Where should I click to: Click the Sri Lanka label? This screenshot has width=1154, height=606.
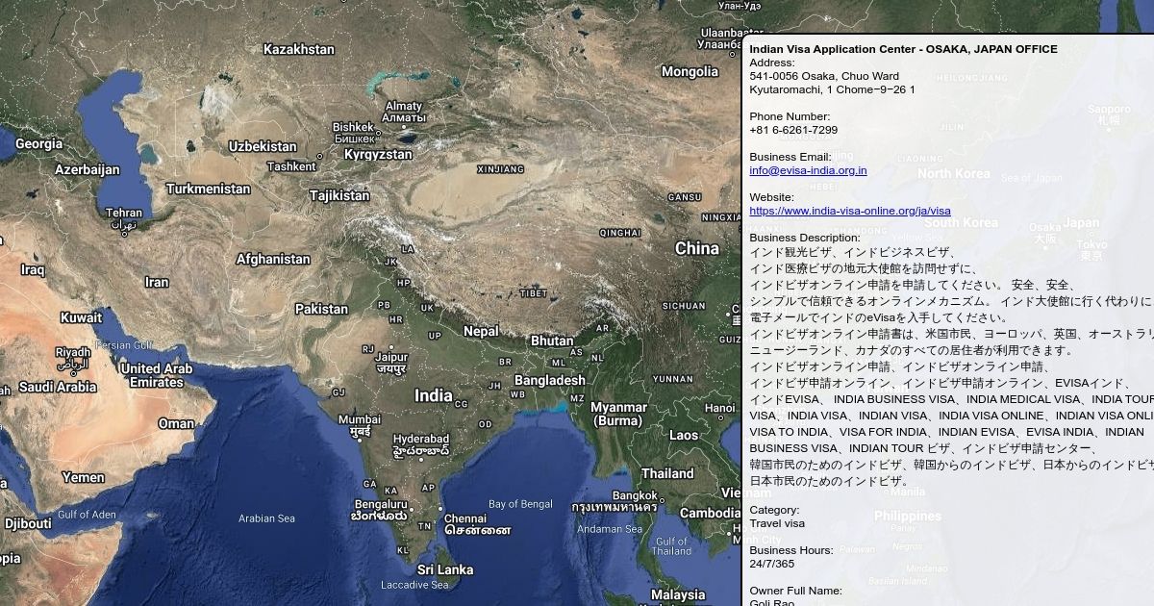pyautogui.click(x=445, y=569)
